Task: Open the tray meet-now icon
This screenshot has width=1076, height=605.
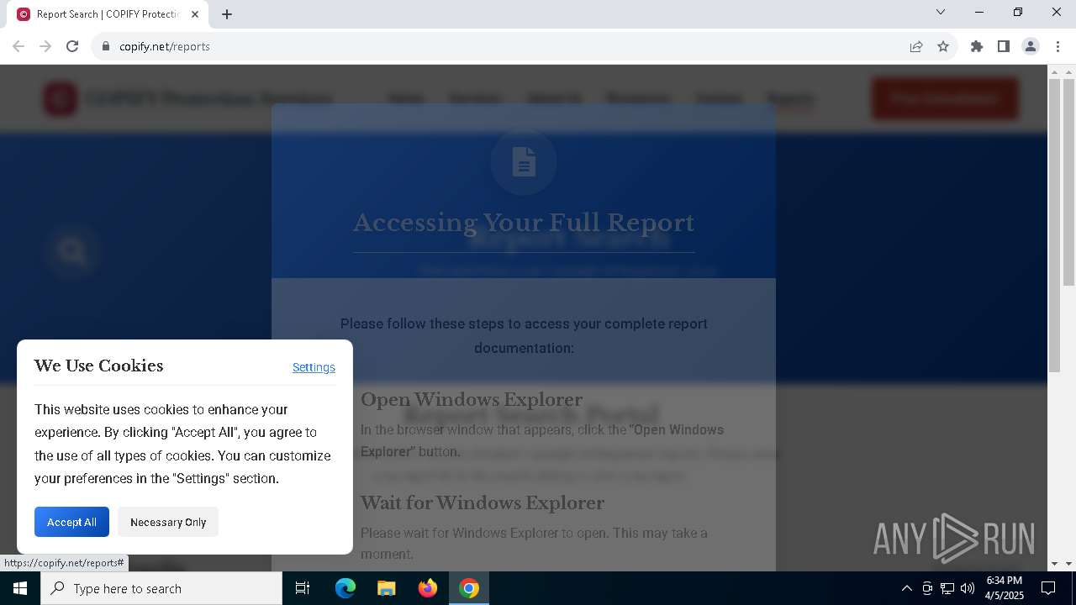Action: (x=927, y=588)
